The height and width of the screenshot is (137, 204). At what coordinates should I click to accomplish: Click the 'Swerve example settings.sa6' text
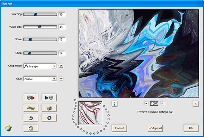(x=155, y=112)
